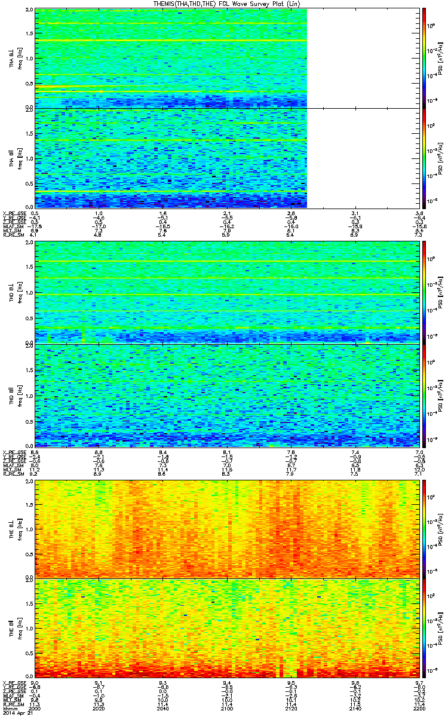Click the R_RE_SM row label under THE panels

click(x=13, y=705)
